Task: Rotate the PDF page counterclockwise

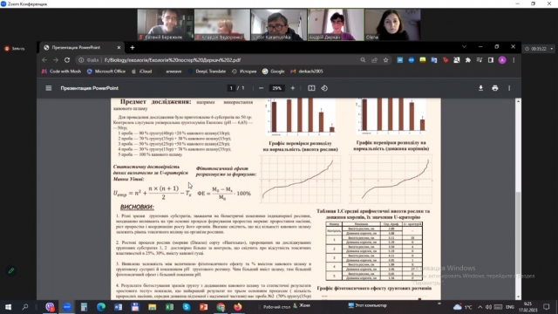Action: tap(324, 88)
